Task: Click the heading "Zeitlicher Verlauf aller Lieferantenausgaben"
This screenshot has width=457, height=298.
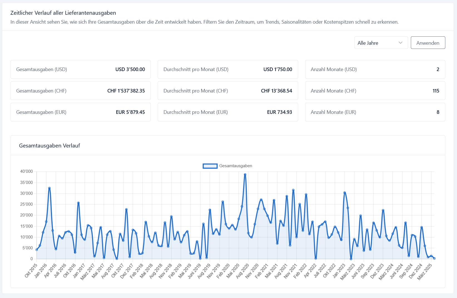Action: (63, 13)
